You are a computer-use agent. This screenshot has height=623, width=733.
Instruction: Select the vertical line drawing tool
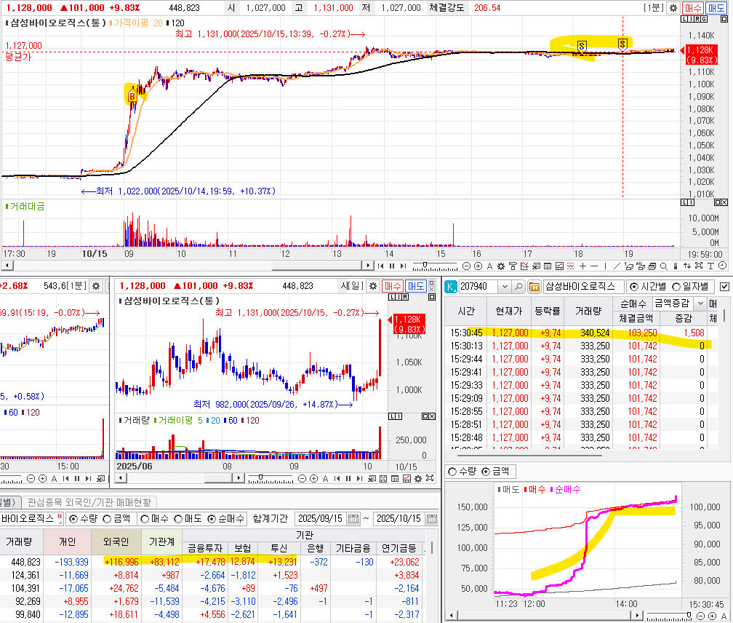[x=605, y=266]
